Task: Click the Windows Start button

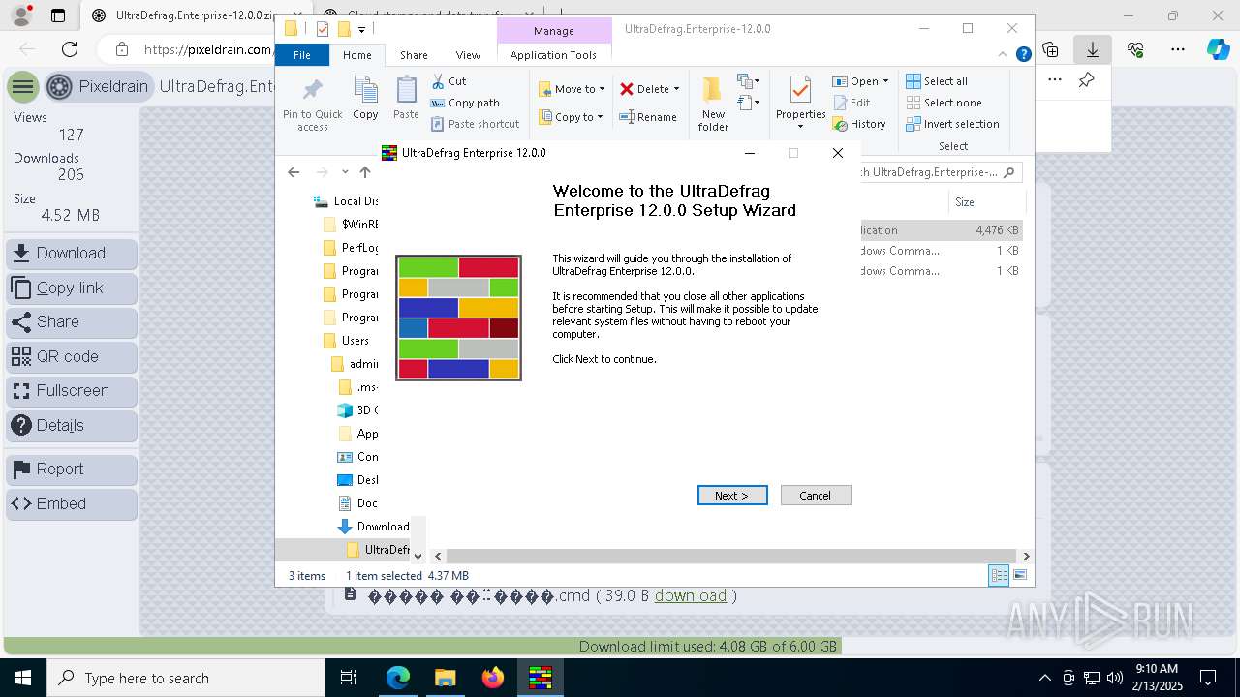Action: (22, 678)
